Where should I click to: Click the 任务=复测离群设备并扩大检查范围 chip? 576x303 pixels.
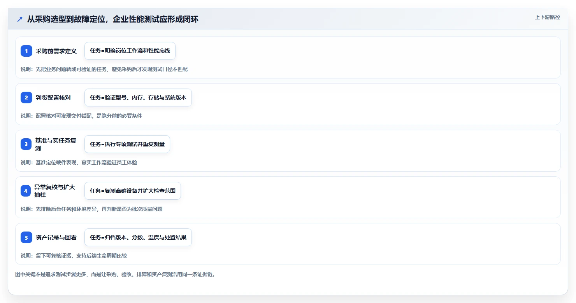point(133,191)
